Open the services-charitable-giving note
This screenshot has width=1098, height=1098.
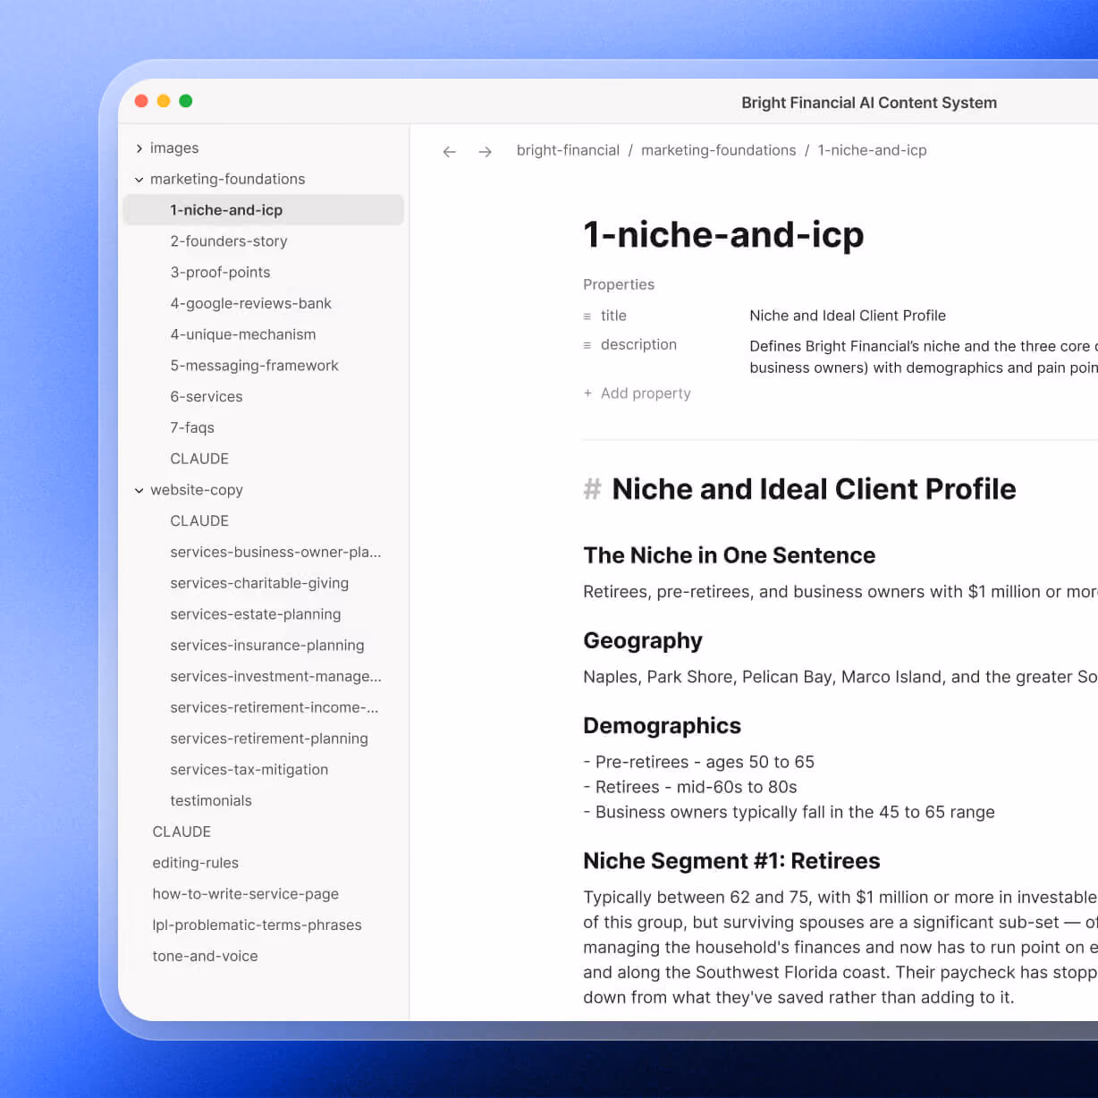(259, 584)
